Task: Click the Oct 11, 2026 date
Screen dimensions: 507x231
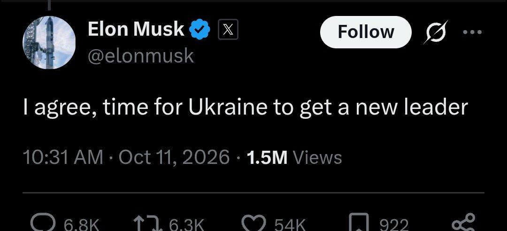Action: (174, 157)
